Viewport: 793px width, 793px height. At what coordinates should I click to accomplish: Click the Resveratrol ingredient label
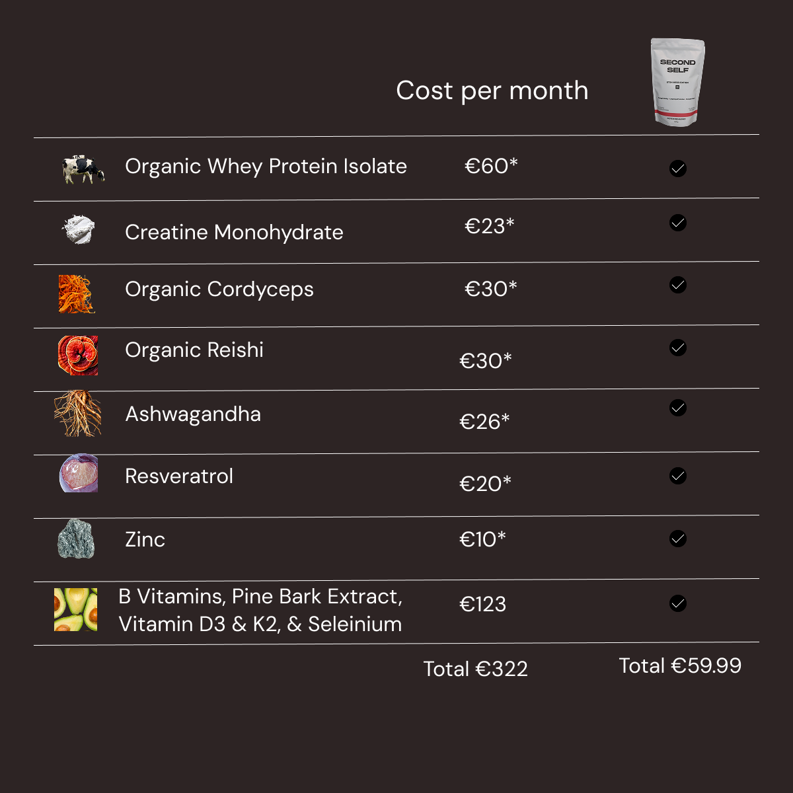(179, 476)
